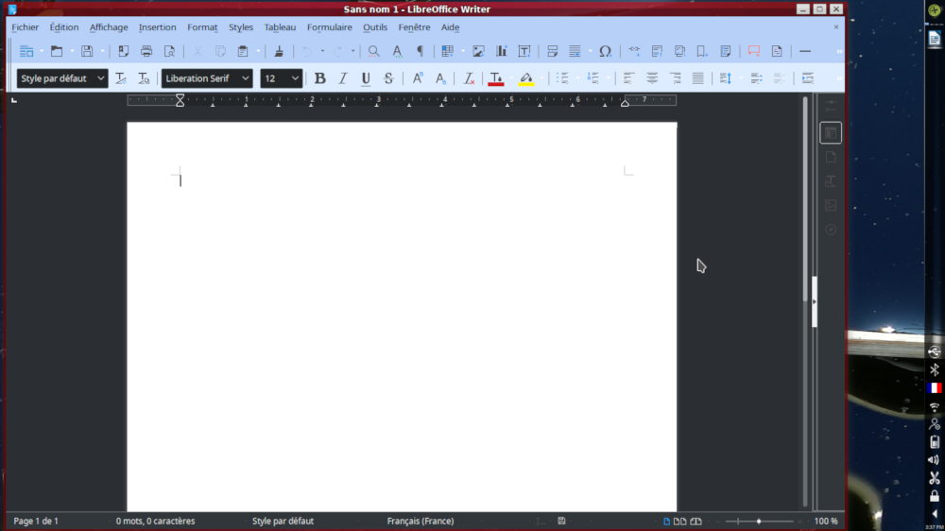Insert a chart icon
Screen dimensions: 945x531
(502, 51)
